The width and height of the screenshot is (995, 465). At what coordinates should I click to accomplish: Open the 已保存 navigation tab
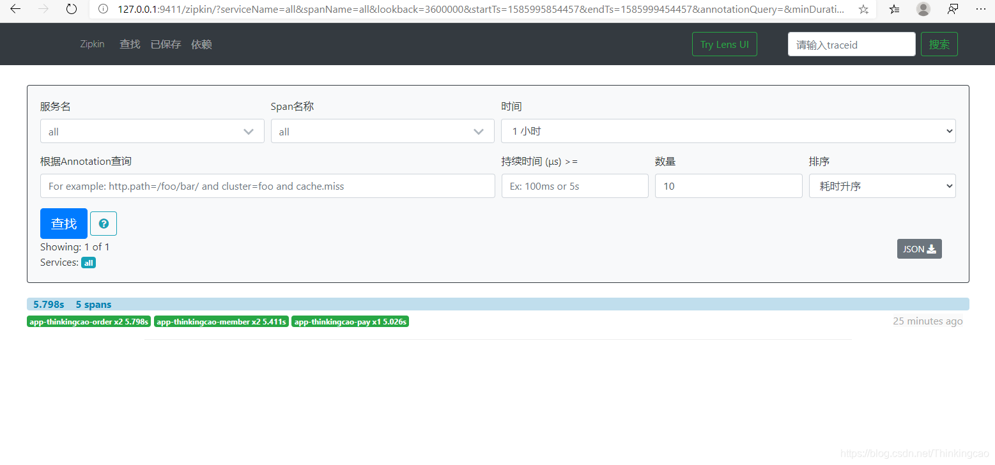pyautogui.click(x=166, y=44)
